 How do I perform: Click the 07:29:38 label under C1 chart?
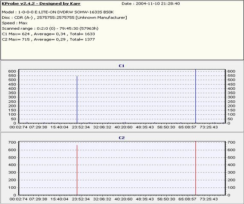coord(38,127)
